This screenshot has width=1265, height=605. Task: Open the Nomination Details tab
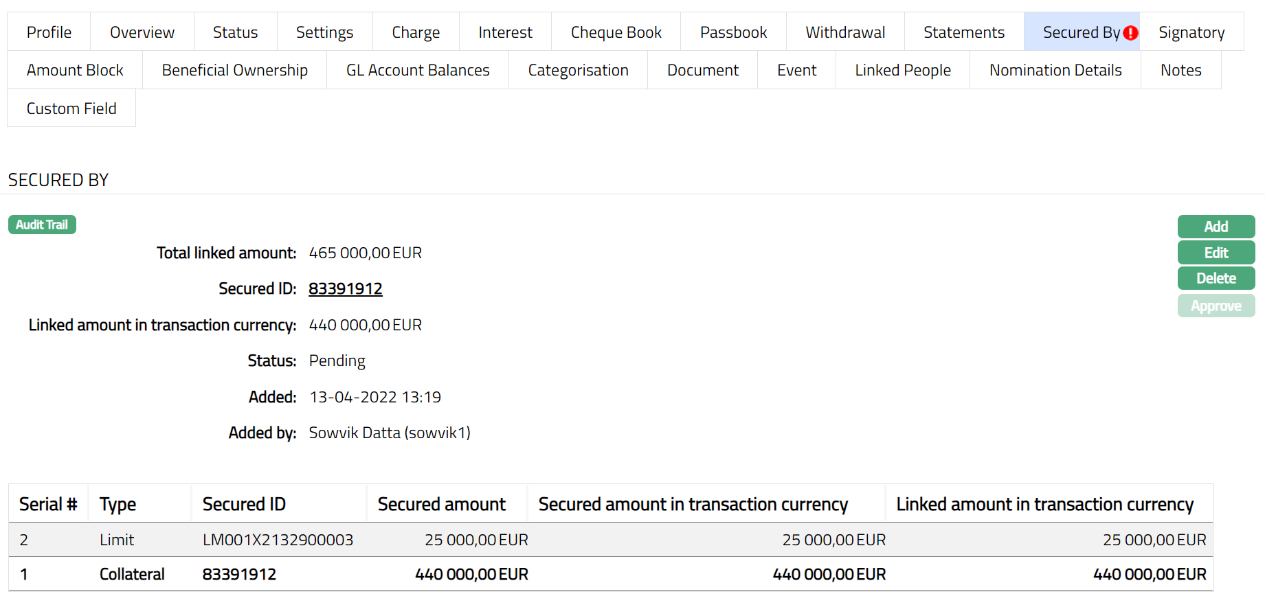click(x=1055, y=70)
